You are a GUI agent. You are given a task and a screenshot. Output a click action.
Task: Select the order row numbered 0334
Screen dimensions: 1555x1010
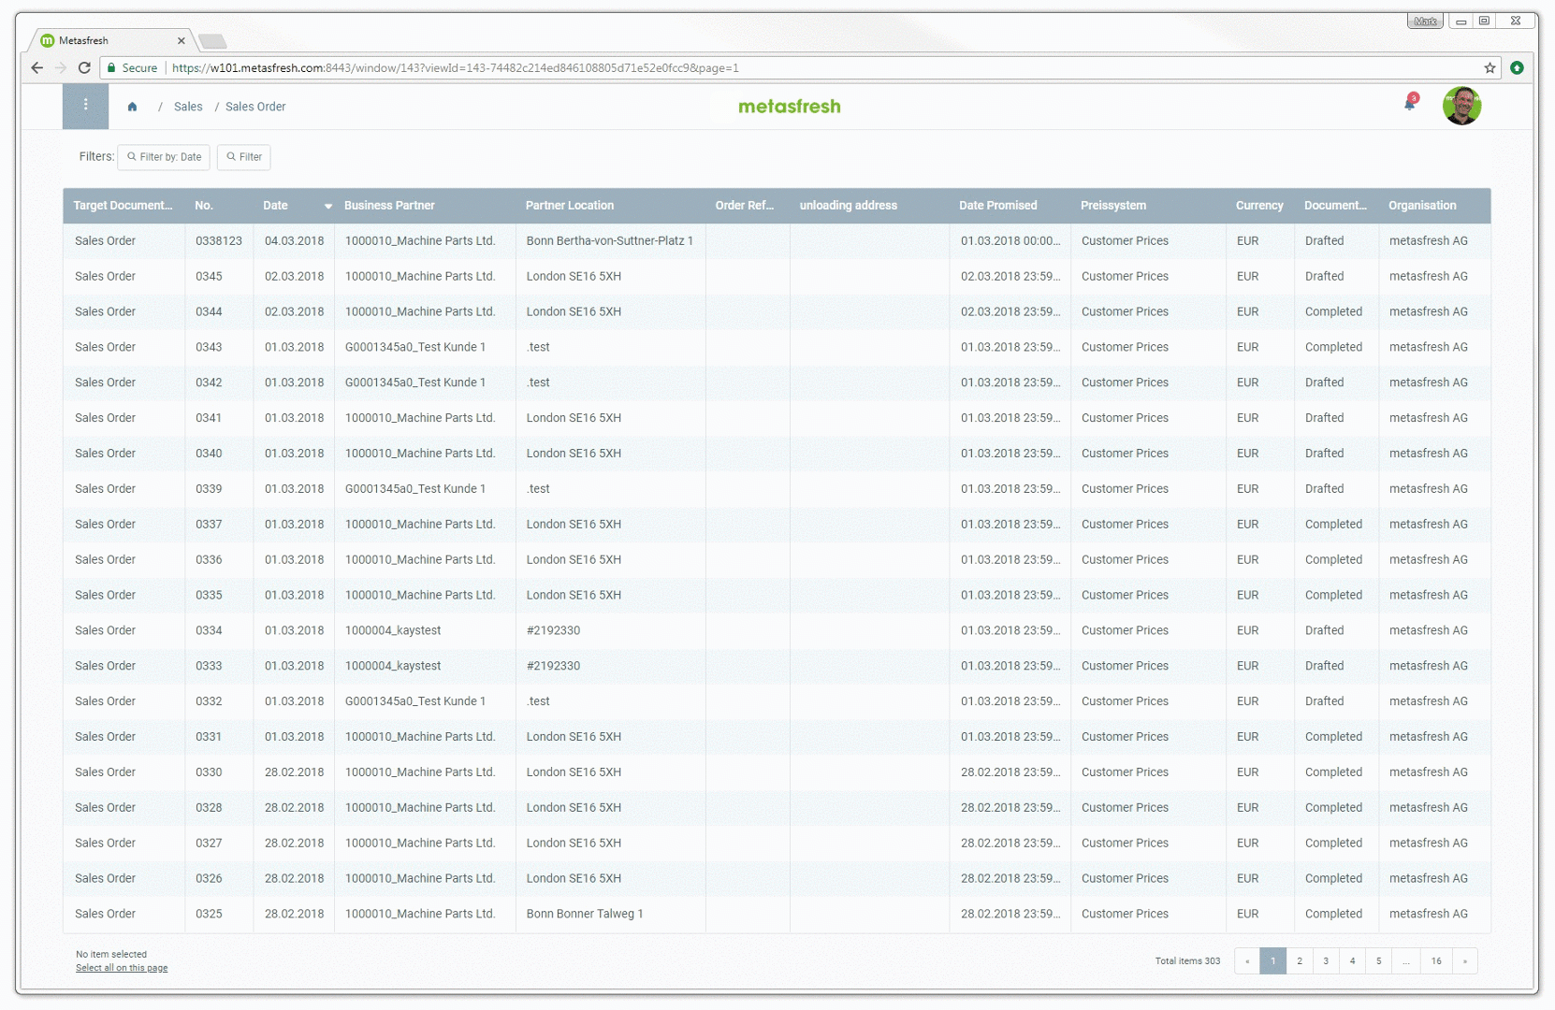point(777,631)
